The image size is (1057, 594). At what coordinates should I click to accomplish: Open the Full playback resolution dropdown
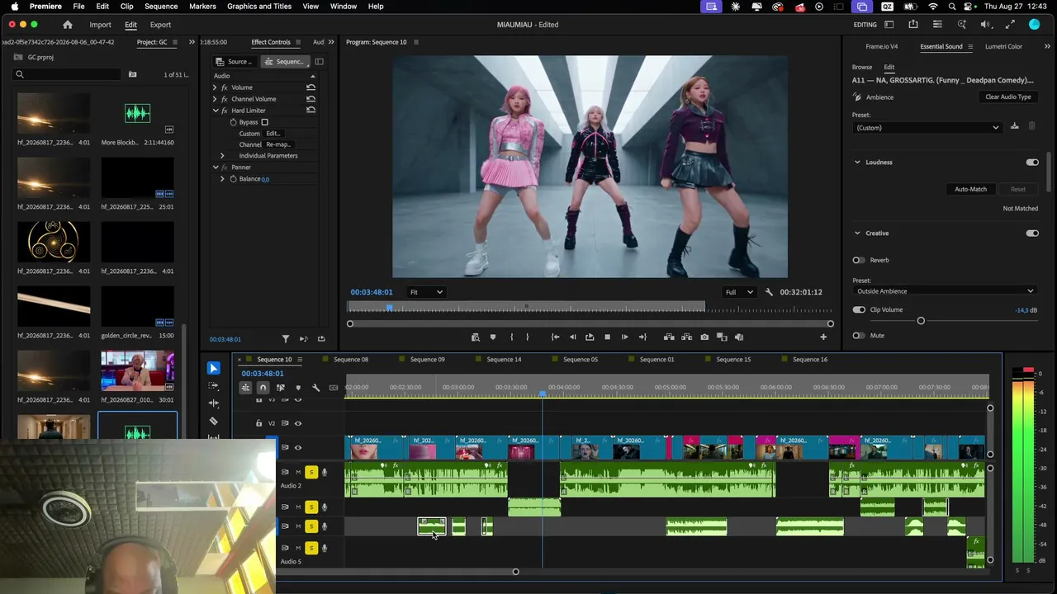click(738, 292)
